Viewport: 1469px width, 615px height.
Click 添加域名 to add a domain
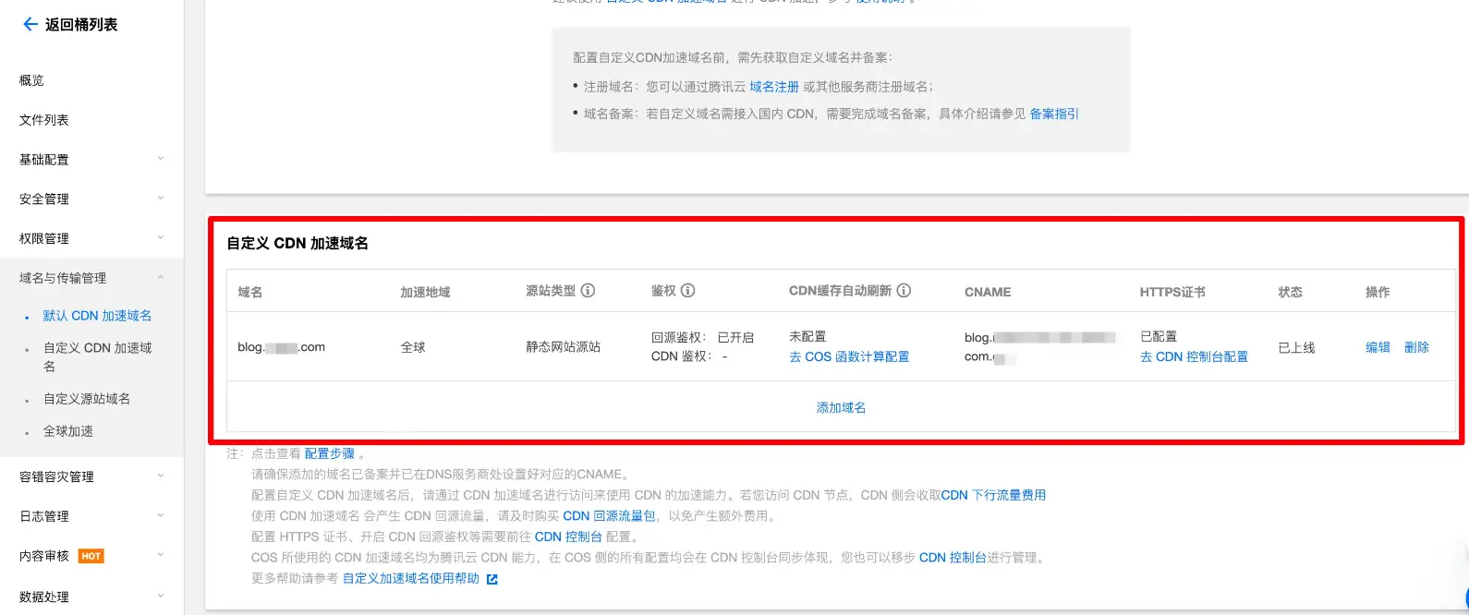841,407
